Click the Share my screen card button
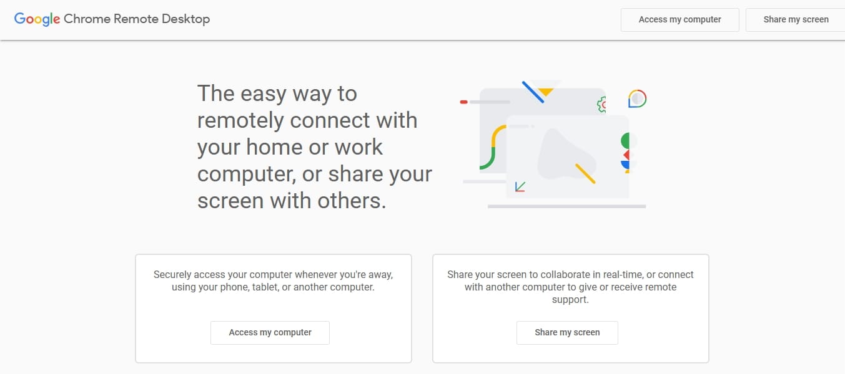The height and width of the screenshot is (374, 845). pos(567,333)
